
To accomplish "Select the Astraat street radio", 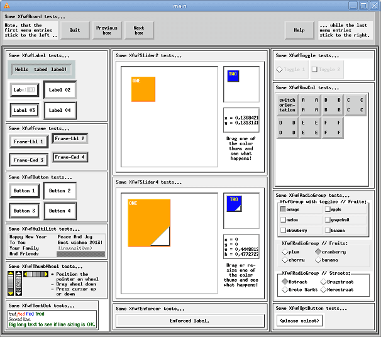I will [285, 282].
